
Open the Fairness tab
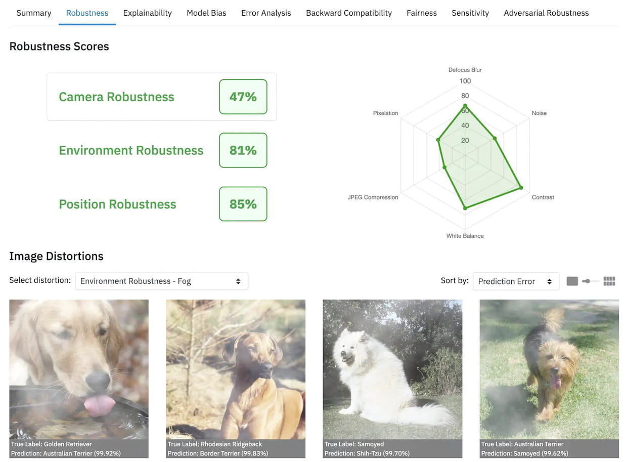422,13
